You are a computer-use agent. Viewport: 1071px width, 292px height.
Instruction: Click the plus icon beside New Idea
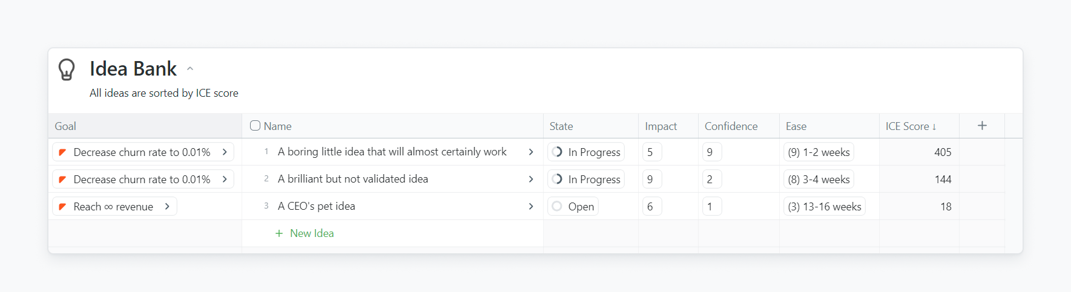coord(279,233)
